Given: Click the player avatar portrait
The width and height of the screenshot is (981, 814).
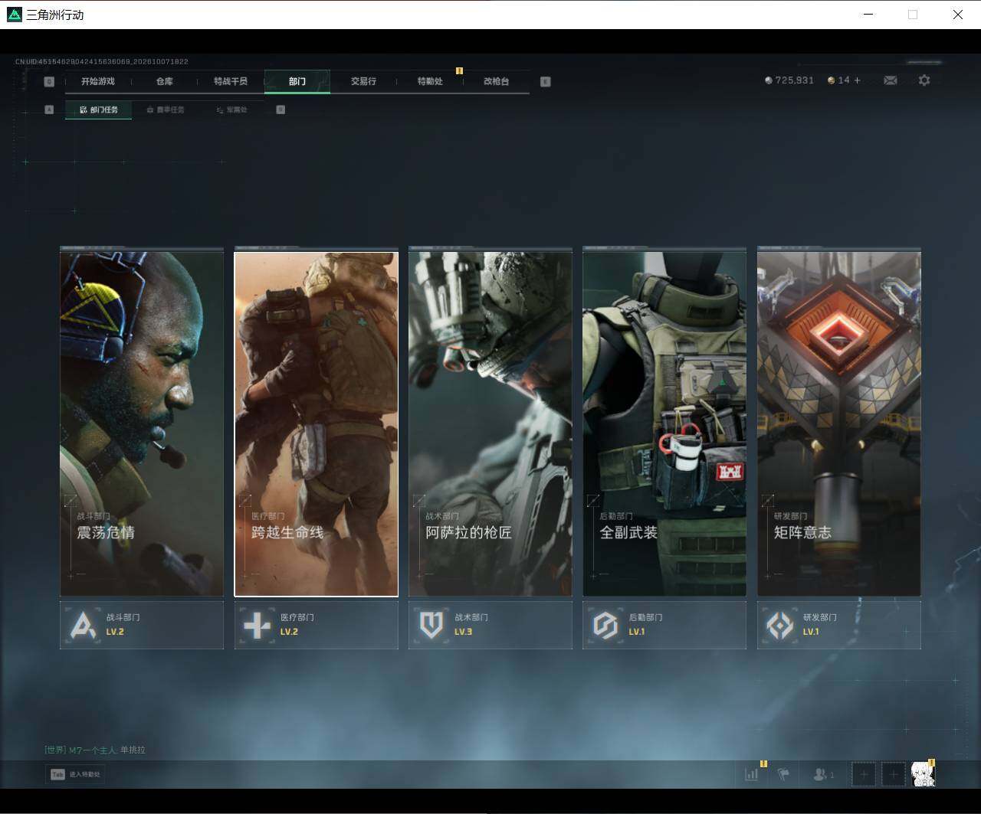Looking at the screenshot, I should pyautogui.click(x=923, y=774).
